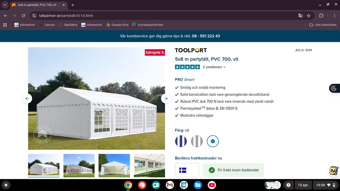Open the tab search dropdown
340x191 pixels.
coord(5,5)
